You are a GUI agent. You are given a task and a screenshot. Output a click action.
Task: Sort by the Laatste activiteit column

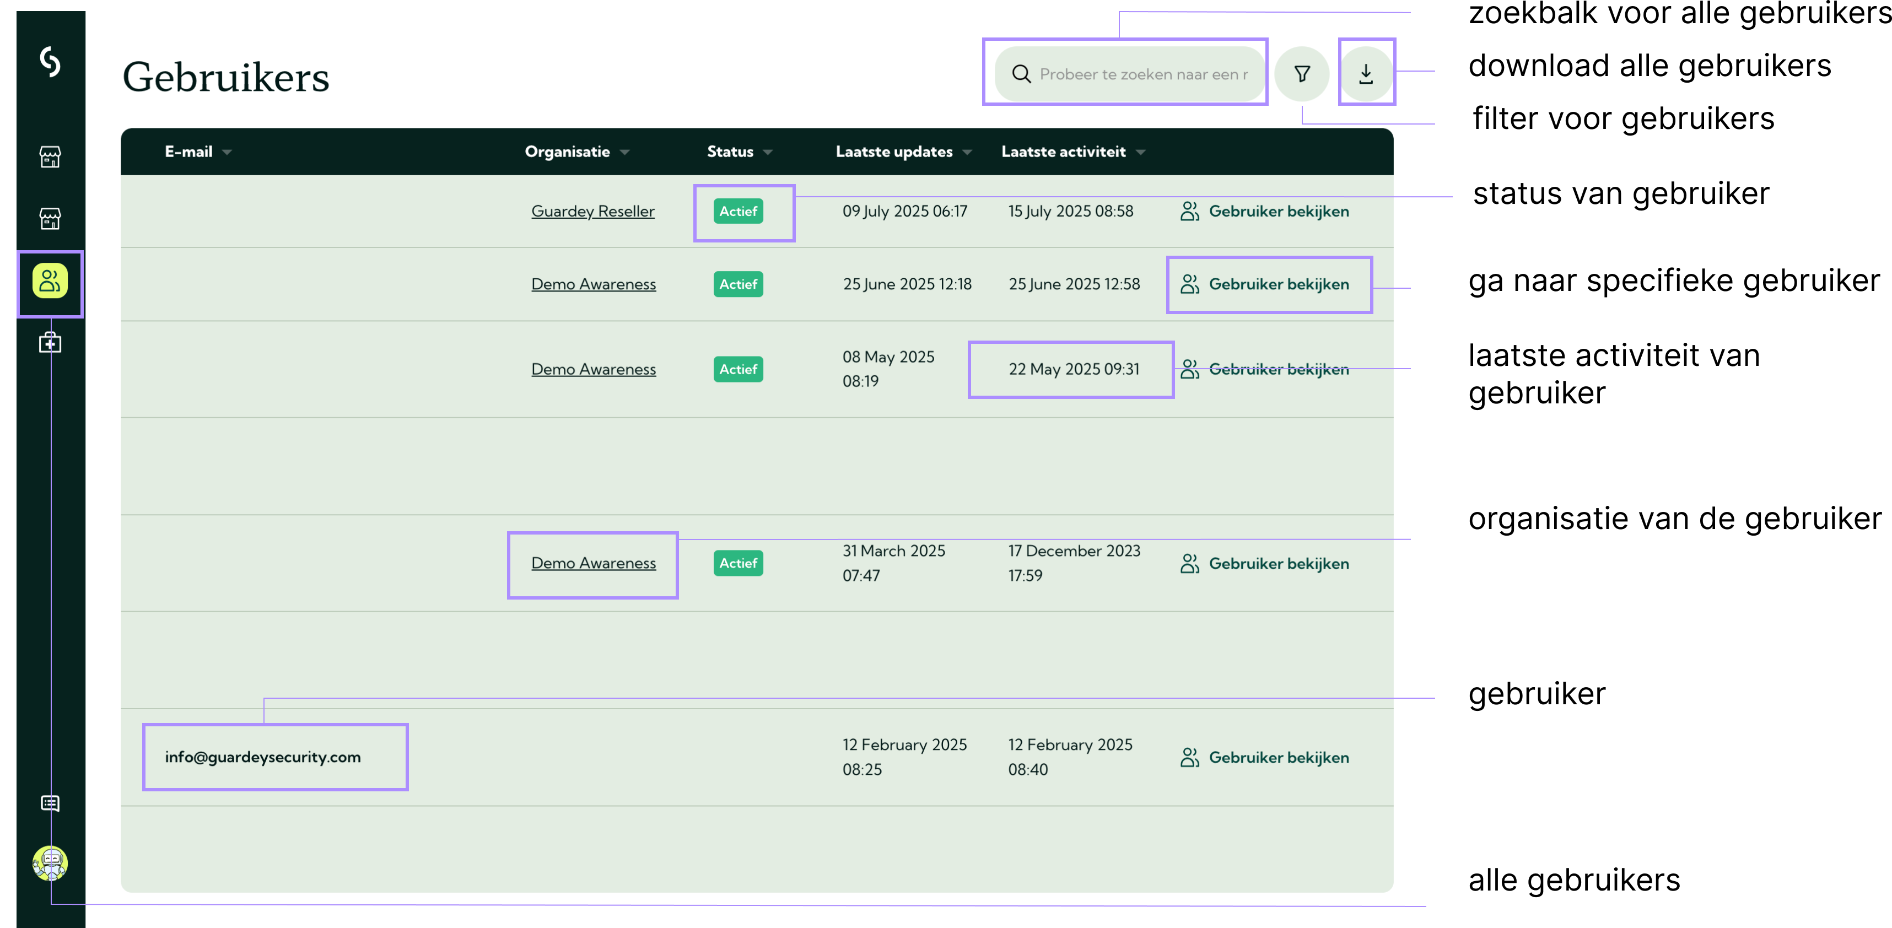(1063, 152)
